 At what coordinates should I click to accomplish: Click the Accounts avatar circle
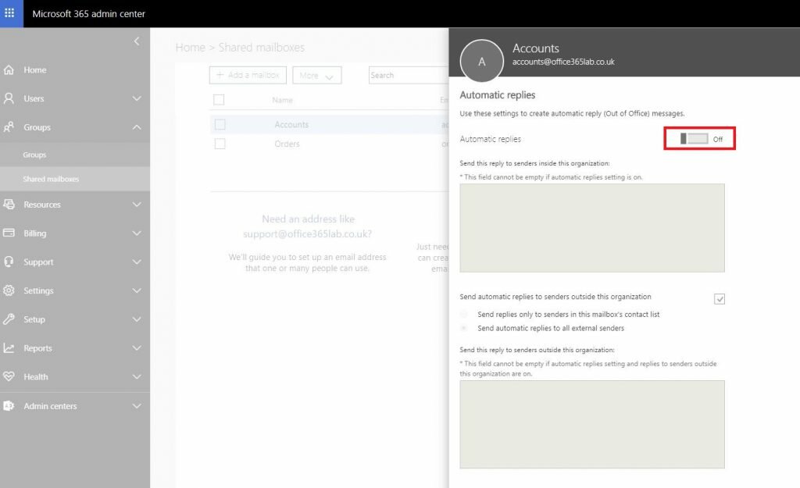[481, 62]
